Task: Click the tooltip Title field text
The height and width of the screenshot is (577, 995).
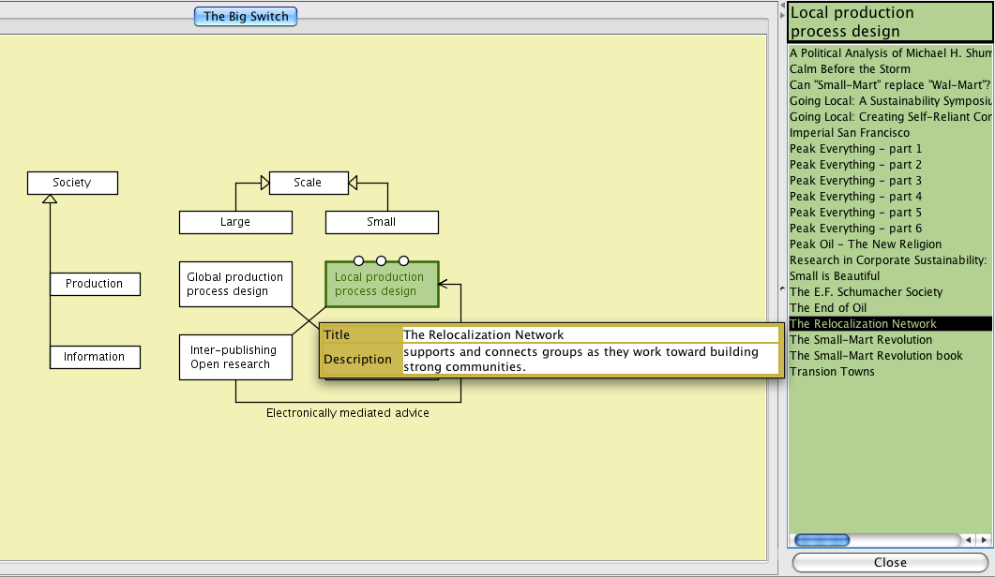Action: click(483, 334)
